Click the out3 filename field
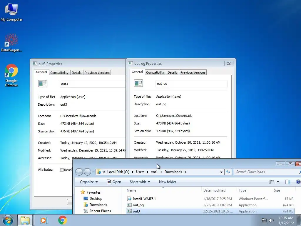301x226 pixels. [93, 84]
